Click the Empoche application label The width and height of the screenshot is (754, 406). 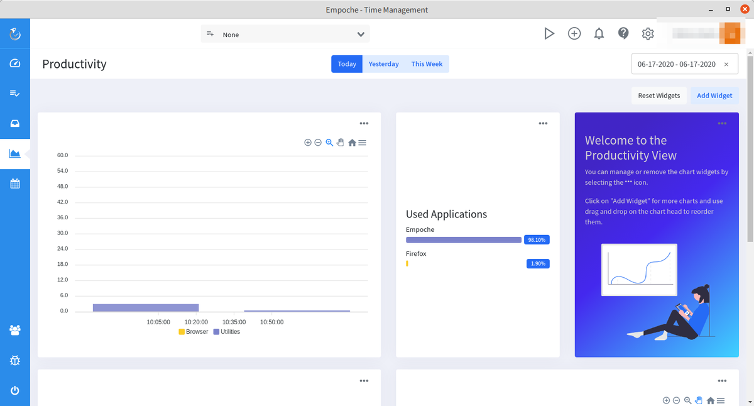[420, 229]
